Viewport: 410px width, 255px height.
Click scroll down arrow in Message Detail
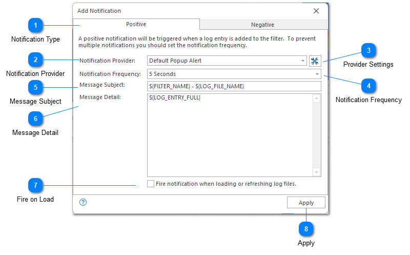316,172
